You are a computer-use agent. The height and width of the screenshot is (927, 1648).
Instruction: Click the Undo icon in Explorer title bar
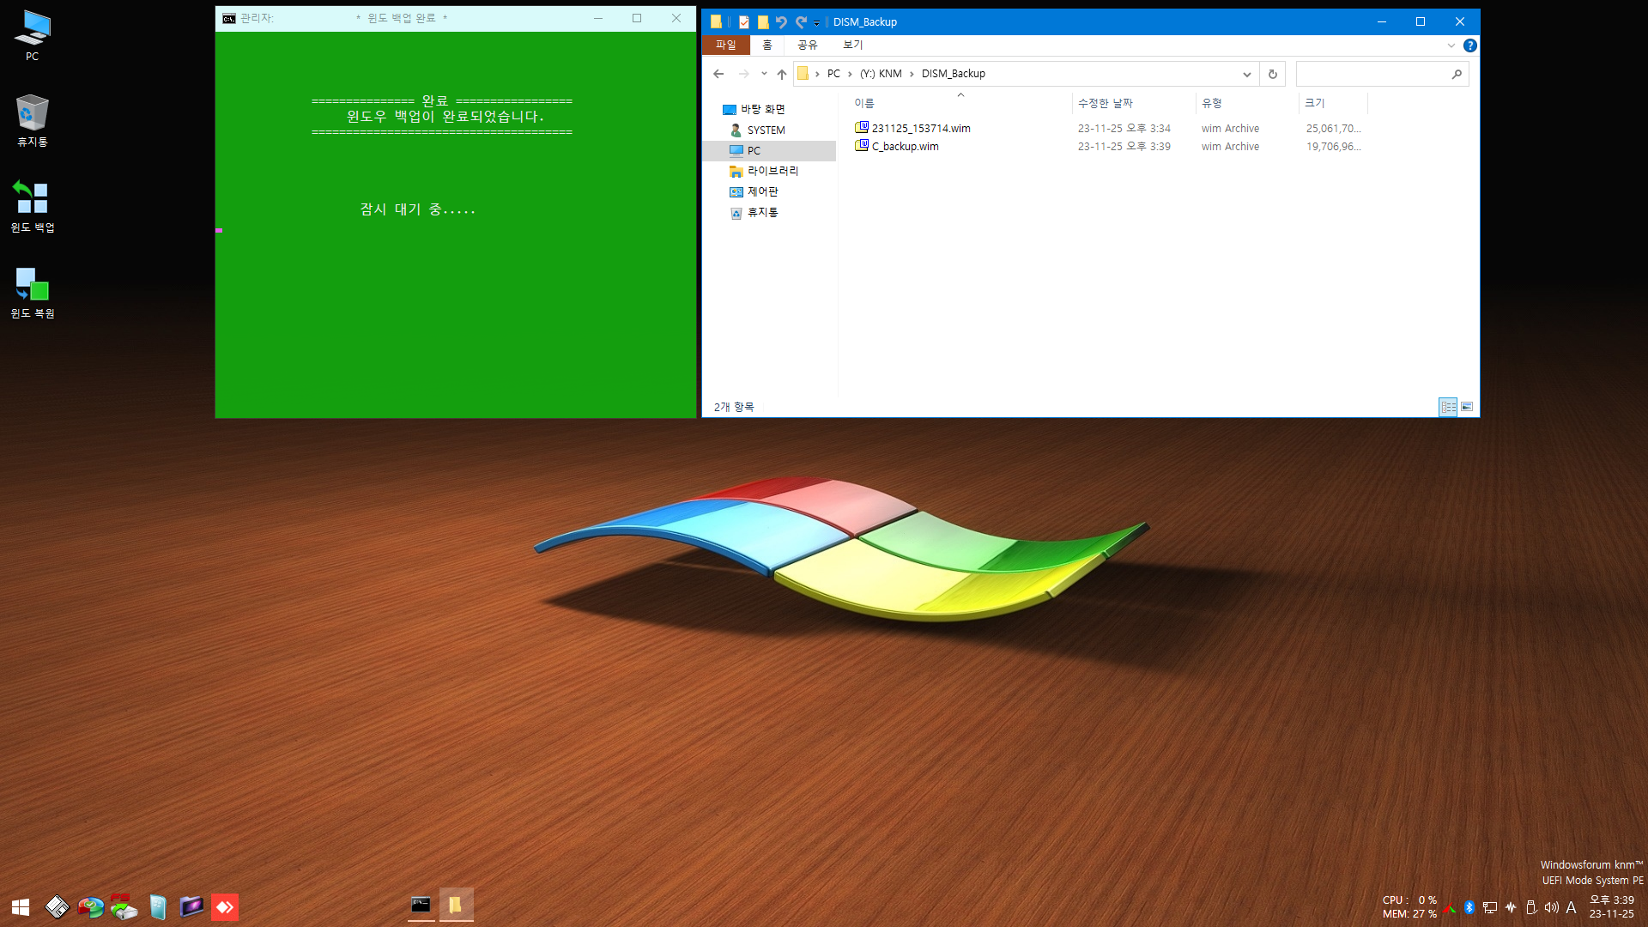[781, 22]
